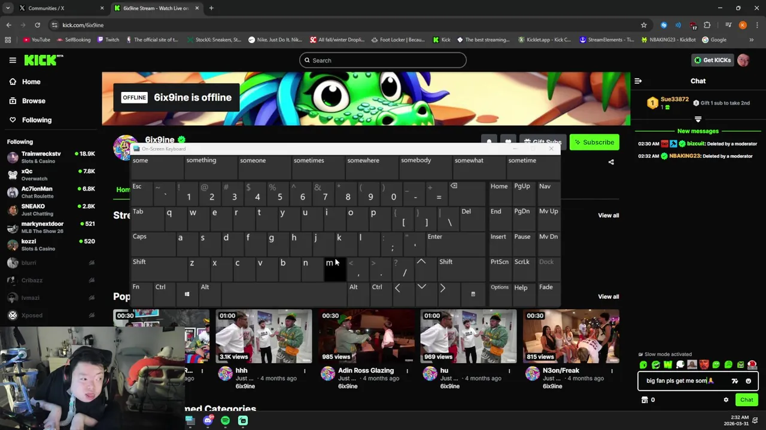Open Trainwreckstv channel in Following list
This screenshot has height=430, width=766.
coord(51,158)
